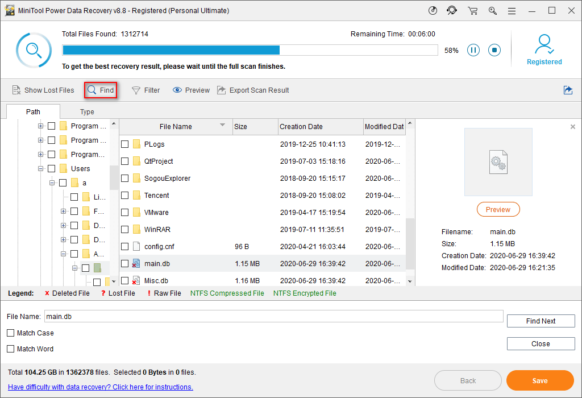Check the VMware folder checkbox

point(124,213)
